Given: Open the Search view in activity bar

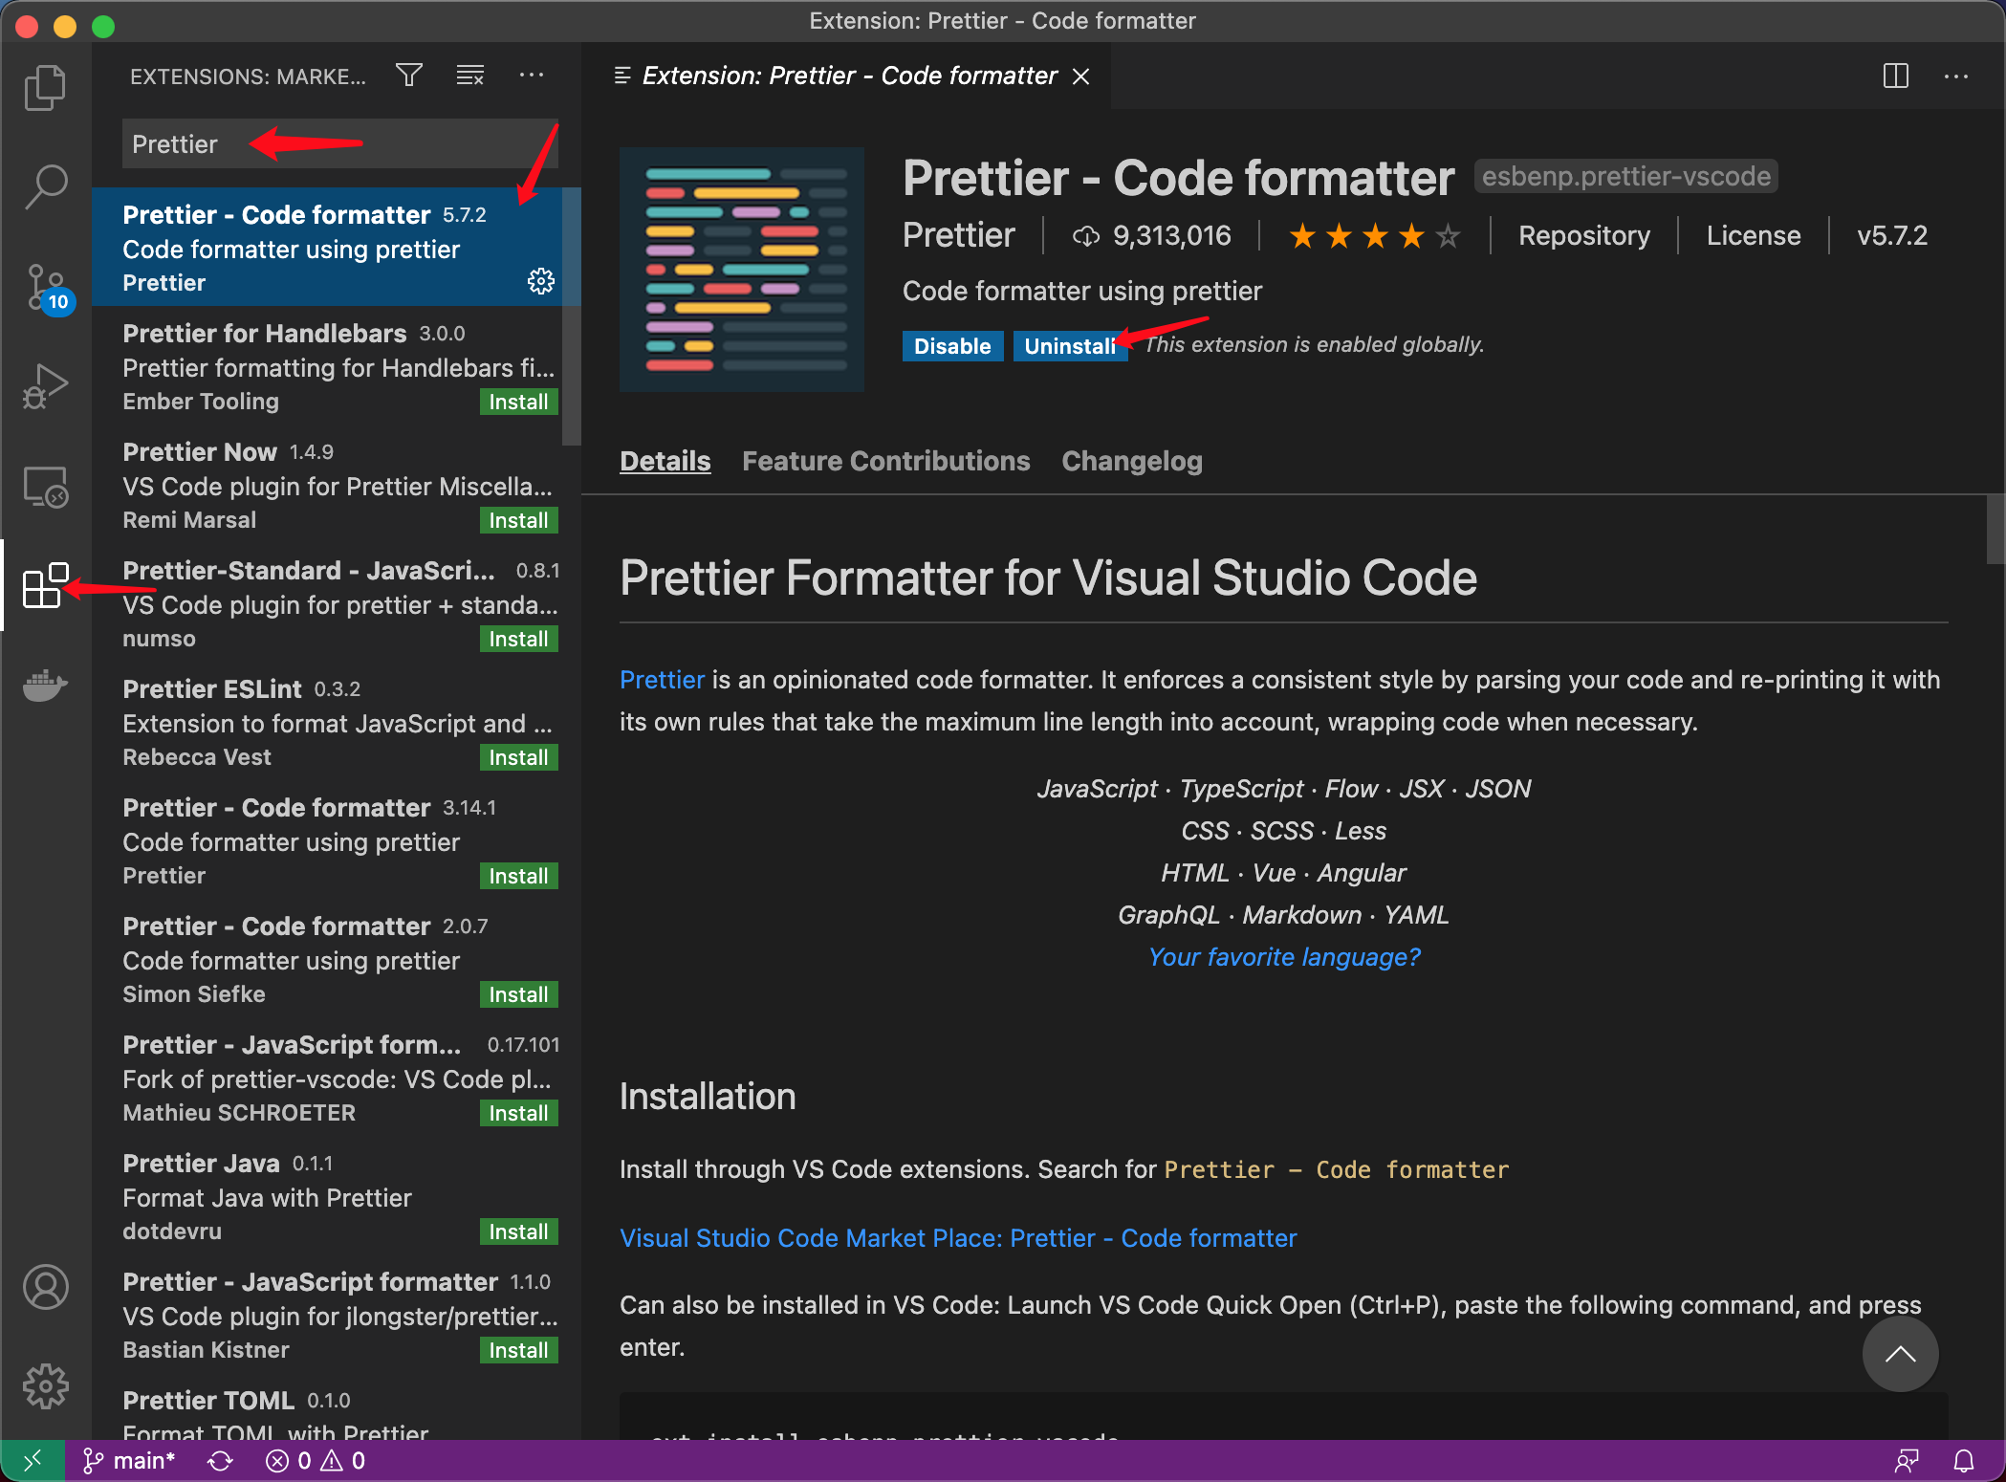Looking at the screenshot, I should [x=45, y=186].
